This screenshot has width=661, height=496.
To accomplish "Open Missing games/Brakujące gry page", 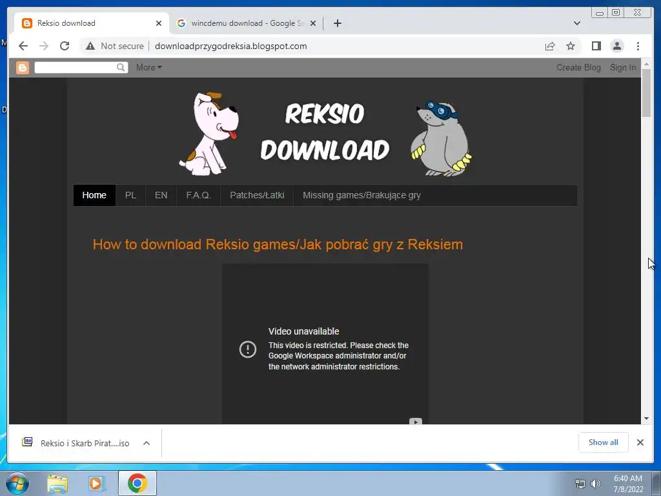I will point(361,195).
